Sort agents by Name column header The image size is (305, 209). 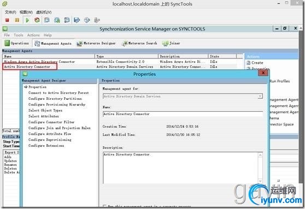(x=49, y=56)
